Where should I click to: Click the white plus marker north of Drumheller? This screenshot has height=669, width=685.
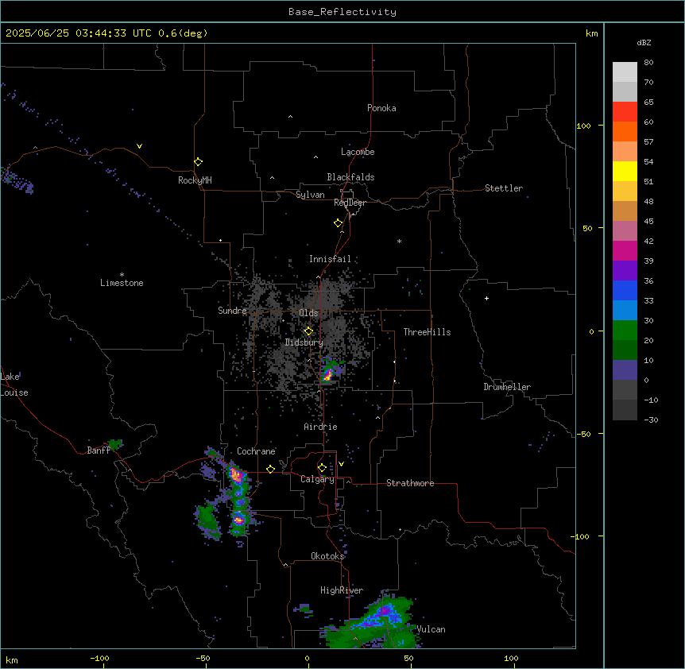486,298
